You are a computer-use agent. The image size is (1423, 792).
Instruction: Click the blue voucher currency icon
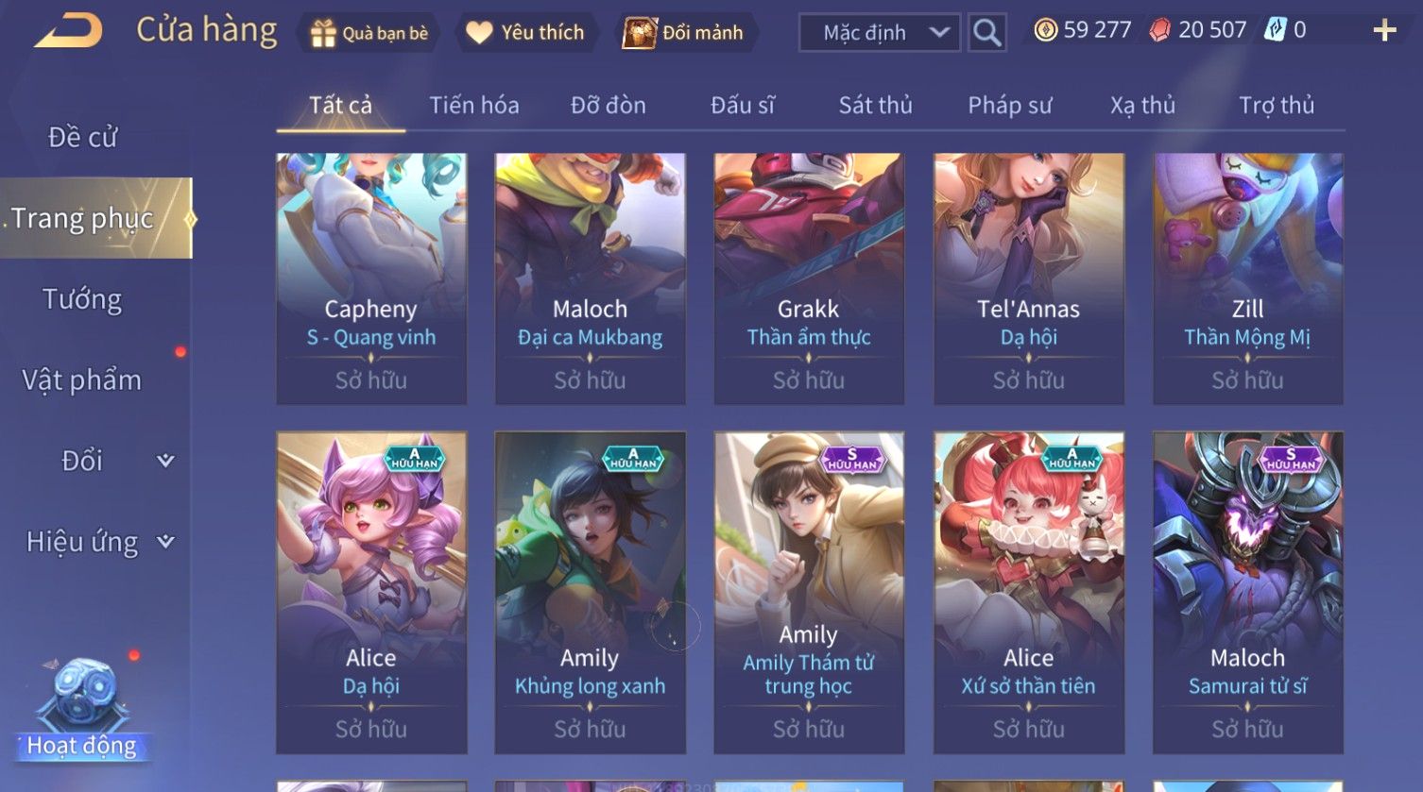1275,30
